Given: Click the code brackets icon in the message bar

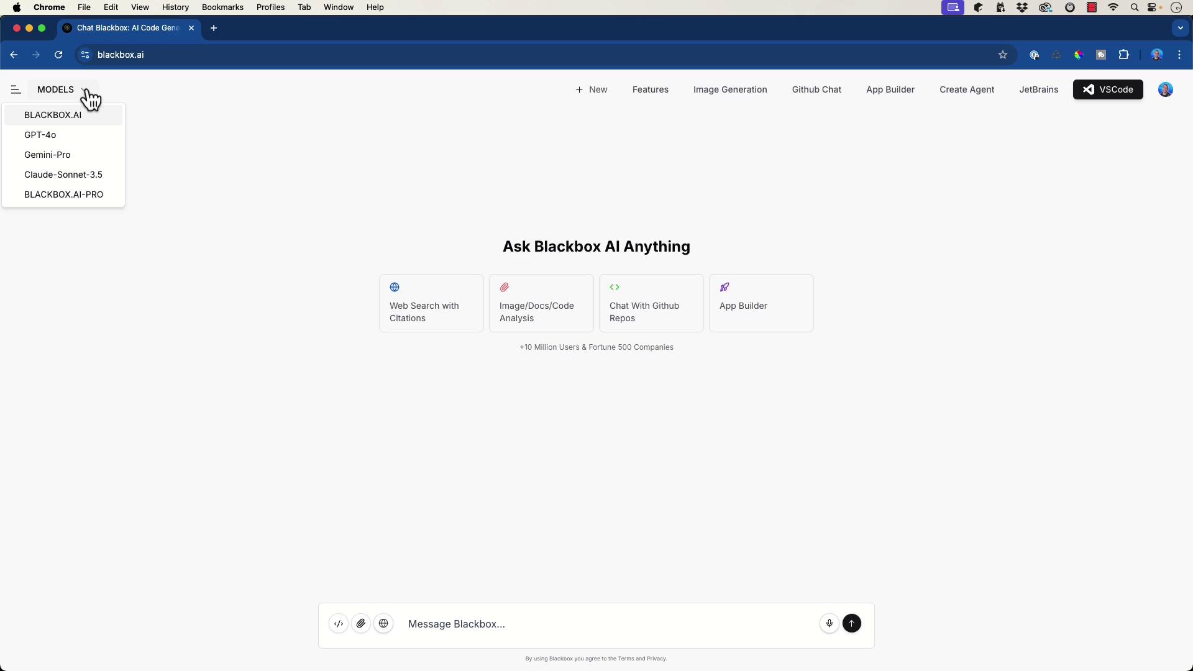Looking at the screenshot, I should [339, 624].
